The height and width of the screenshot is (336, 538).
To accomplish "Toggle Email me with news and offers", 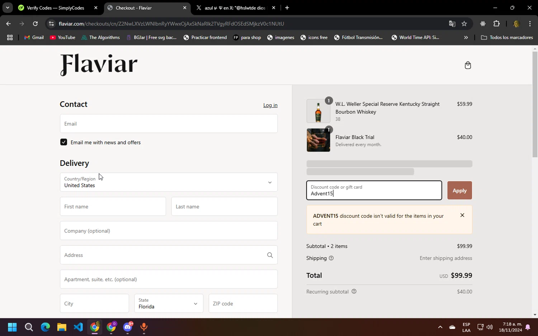I will [63, 142].
